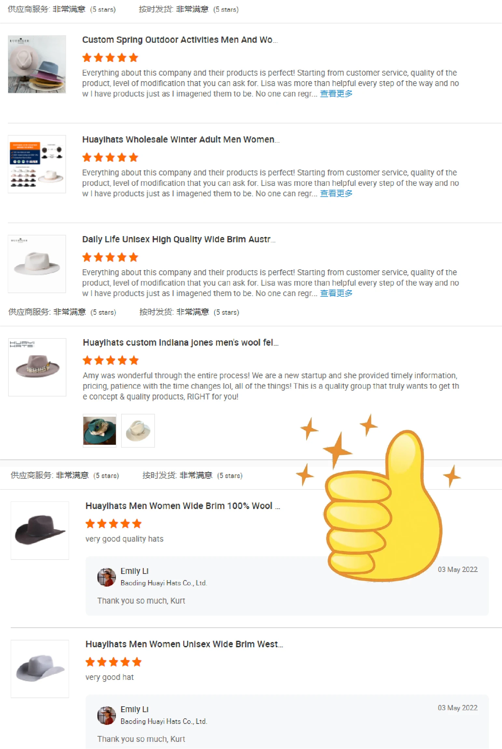Image resolution: width=502 pixels, height=749 pixels.
Task: Open Huayihats Wholesale Winter Adult title link
Action: [x=181, y=140]
